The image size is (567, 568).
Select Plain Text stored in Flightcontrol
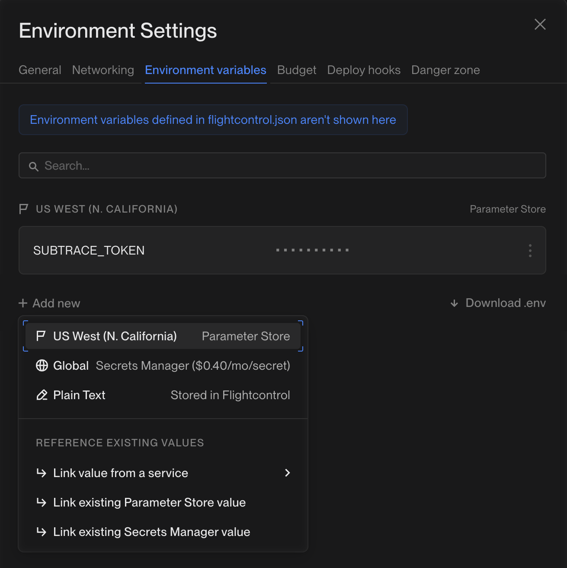pos(163,395)
